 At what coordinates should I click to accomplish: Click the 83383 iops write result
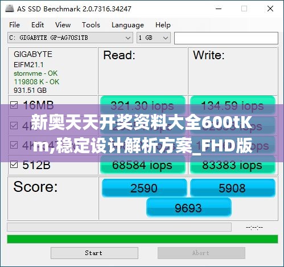coord(233,165)
